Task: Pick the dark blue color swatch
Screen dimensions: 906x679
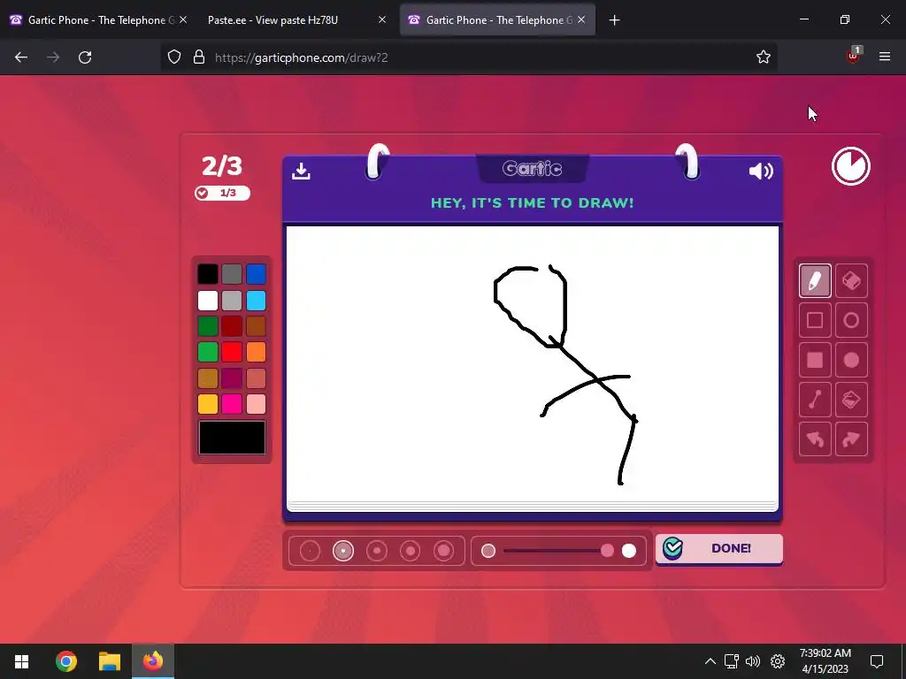Action: pos(256,274)
